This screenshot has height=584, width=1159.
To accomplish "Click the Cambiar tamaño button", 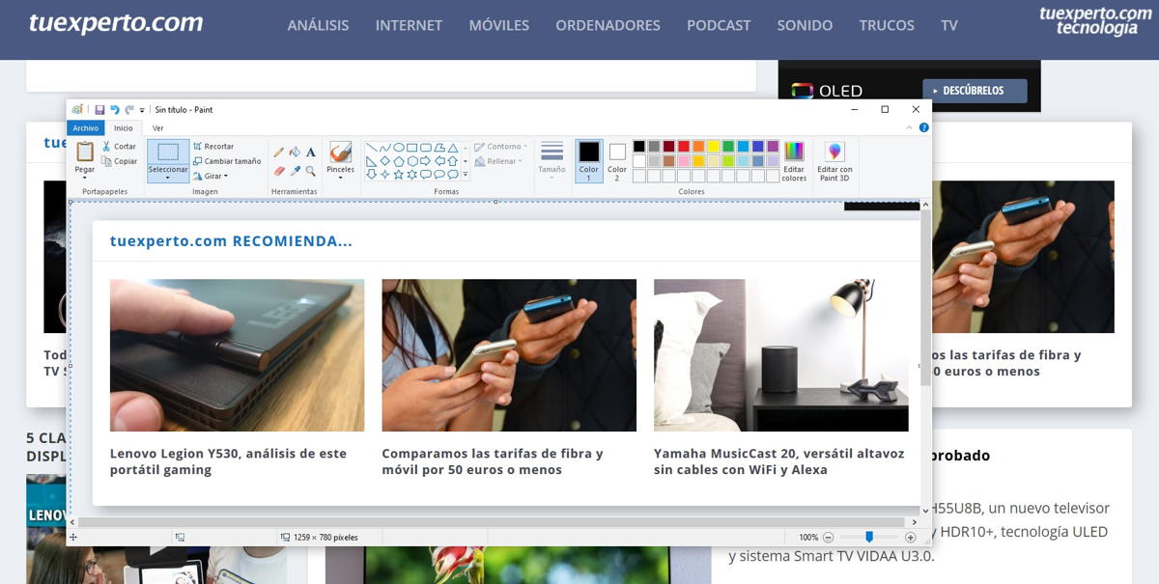I will [227, 161].
